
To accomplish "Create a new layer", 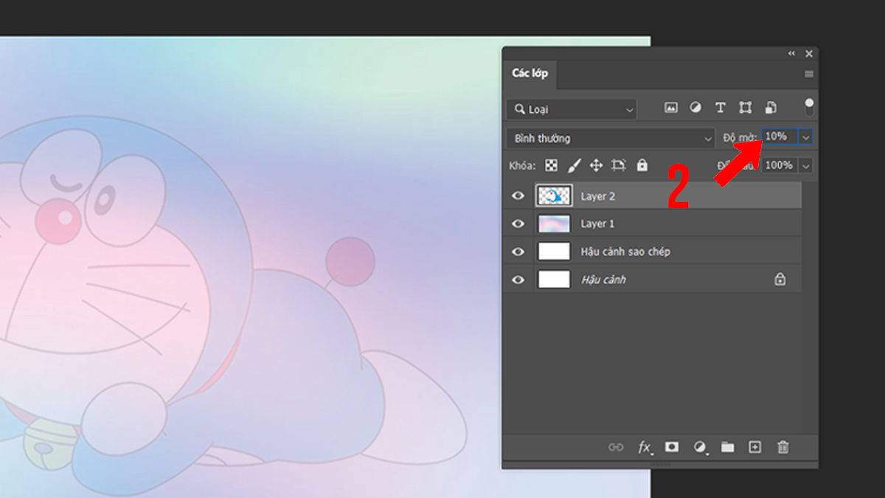I will coord(754,447).
